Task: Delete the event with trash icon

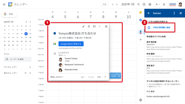Action: (x=89, y=26)
